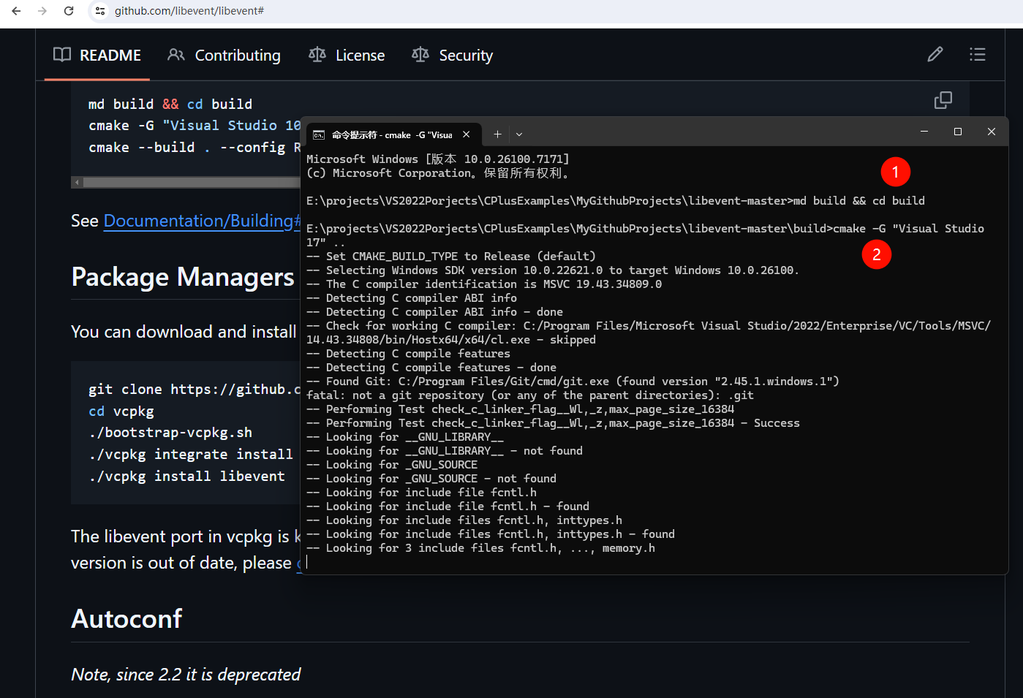Click the terminal line ending 'memory.h'

click(480, 548)
